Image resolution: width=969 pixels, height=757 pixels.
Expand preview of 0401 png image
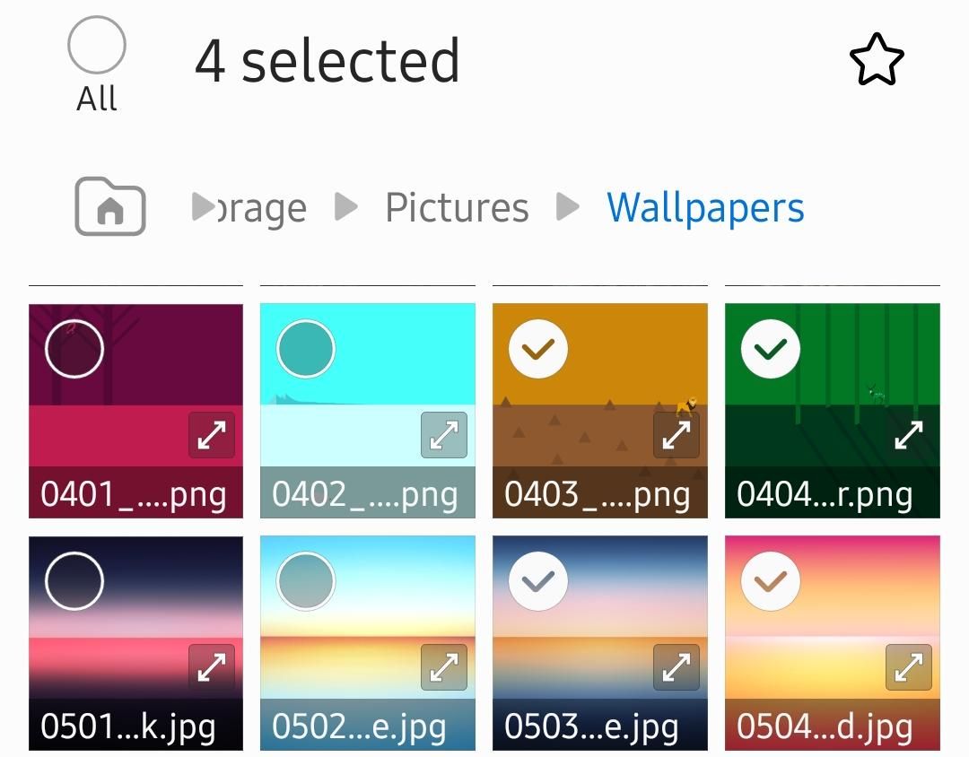[x=212, y=435]
